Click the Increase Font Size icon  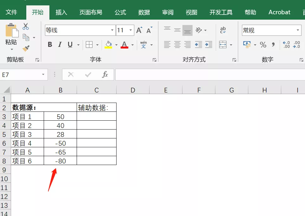139,29
